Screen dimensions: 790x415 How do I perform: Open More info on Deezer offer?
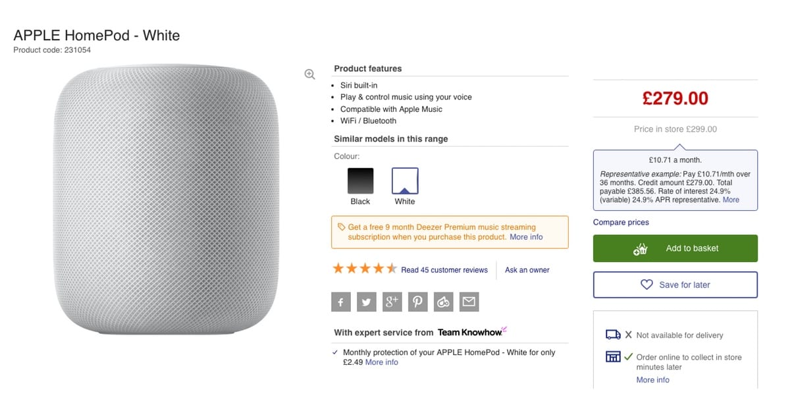(526, 237)
